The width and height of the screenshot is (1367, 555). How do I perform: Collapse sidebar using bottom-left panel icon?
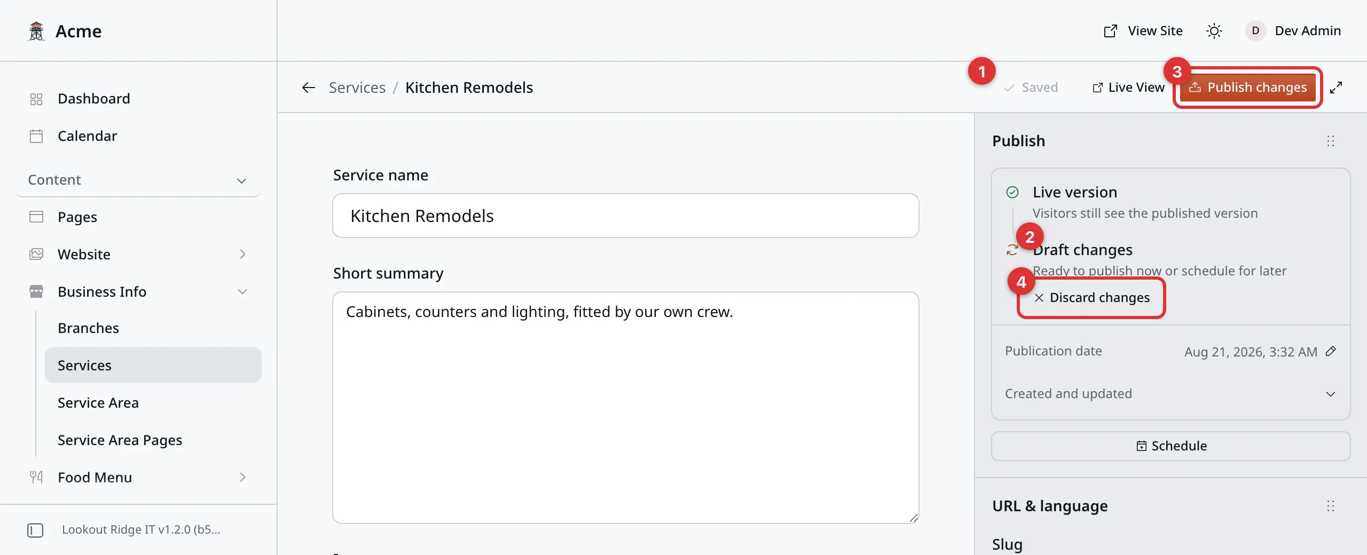tap(35, 530)
